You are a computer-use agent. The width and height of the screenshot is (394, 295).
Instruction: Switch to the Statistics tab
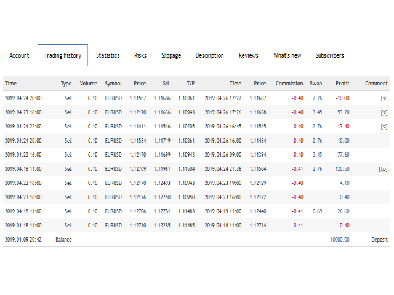click(x=108, y=55)
